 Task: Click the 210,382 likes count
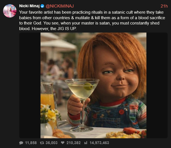(73, 143)
